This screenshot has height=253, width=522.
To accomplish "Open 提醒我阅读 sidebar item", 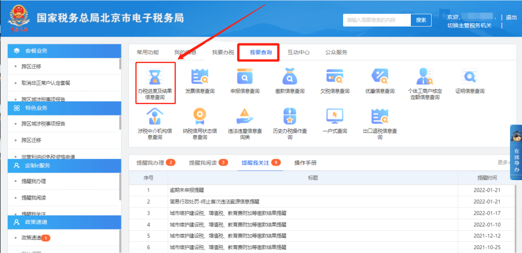I will coord(34,197).
